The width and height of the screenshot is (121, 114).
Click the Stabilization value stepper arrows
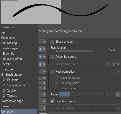[114, 49]
